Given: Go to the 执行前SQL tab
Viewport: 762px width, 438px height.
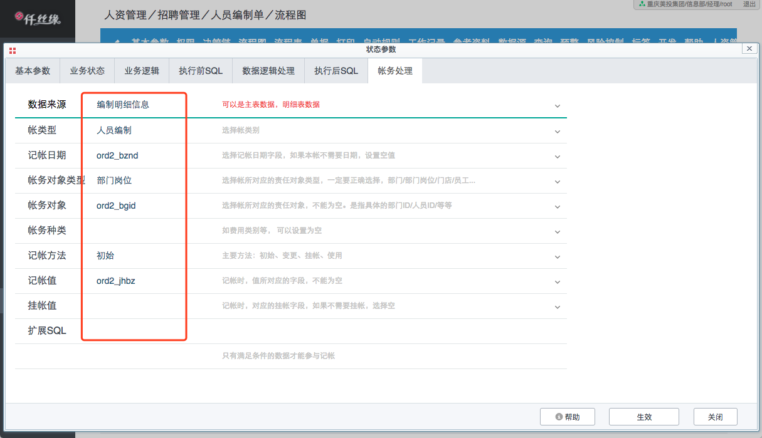Looking at the screenshot, I should pyautogui.click(x=201, y=71).
